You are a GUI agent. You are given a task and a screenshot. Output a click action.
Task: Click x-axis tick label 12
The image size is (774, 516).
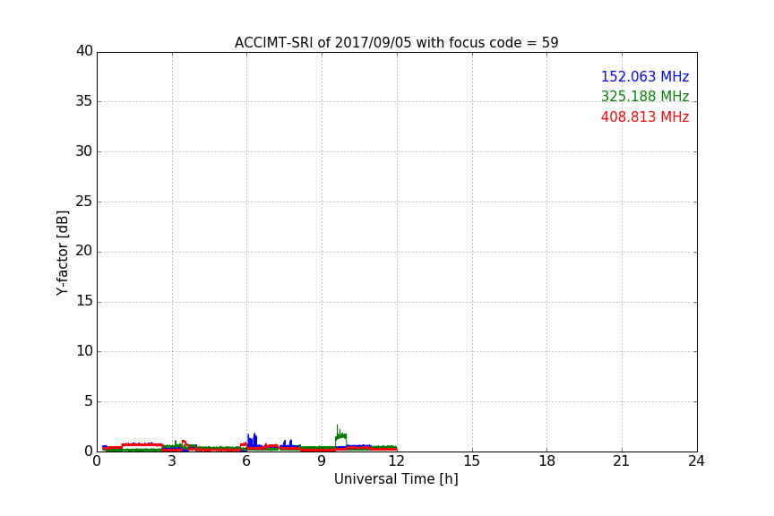tap(397, 461)
